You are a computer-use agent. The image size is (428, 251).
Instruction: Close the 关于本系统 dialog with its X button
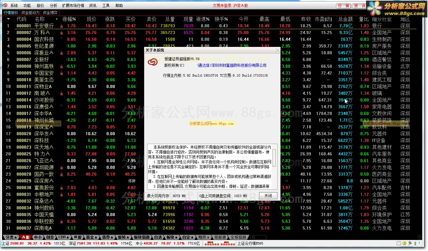pyautogui.click(x=277, y=50)
